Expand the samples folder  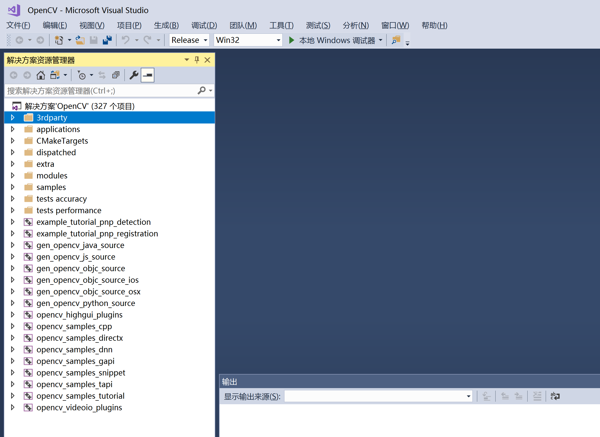click(12, 187)
